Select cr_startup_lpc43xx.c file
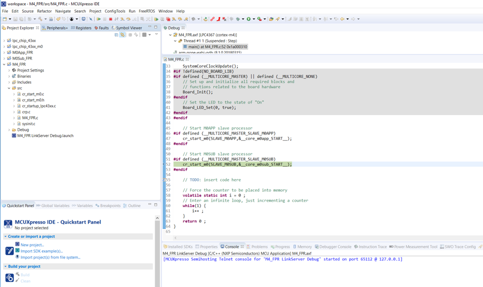Screen dimensions: 483x287 39,106
